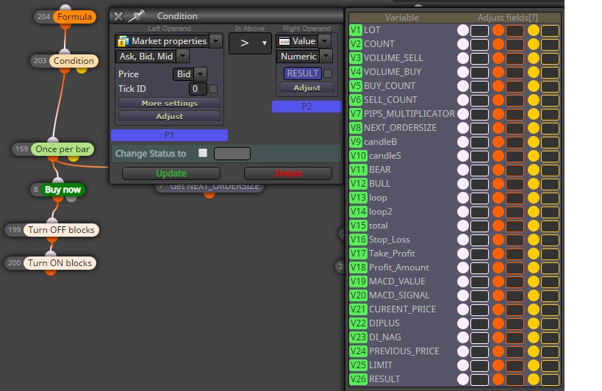602x391 pixels.
Task: Toggle the checkbox beside Price Bid
Action: pos(213,73)
